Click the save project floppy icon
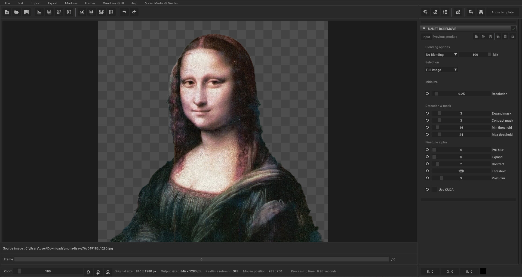Screen dimensions: 522x277 tap(26, 12)
